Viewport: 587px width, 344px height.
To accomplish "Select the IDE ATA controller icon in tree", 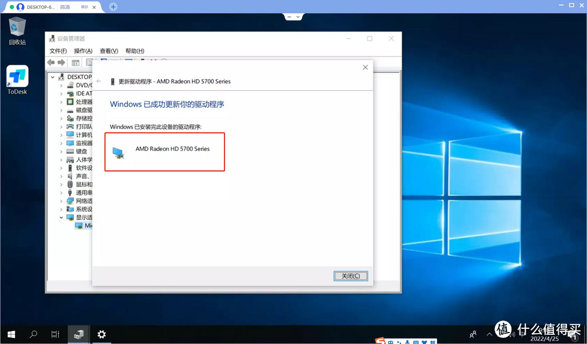I will 70,93.
